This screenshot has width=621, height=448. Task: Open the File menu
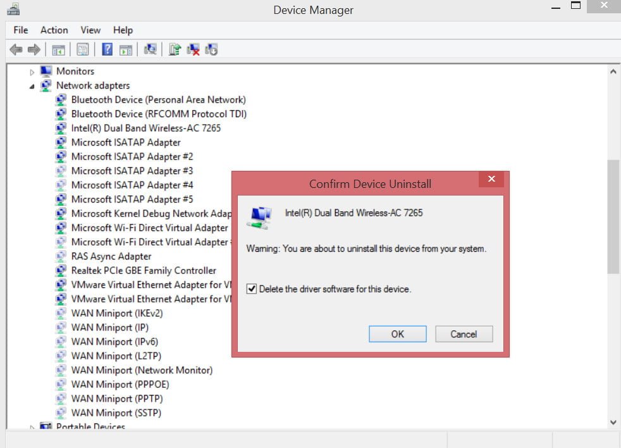click(x=21, y=30)
